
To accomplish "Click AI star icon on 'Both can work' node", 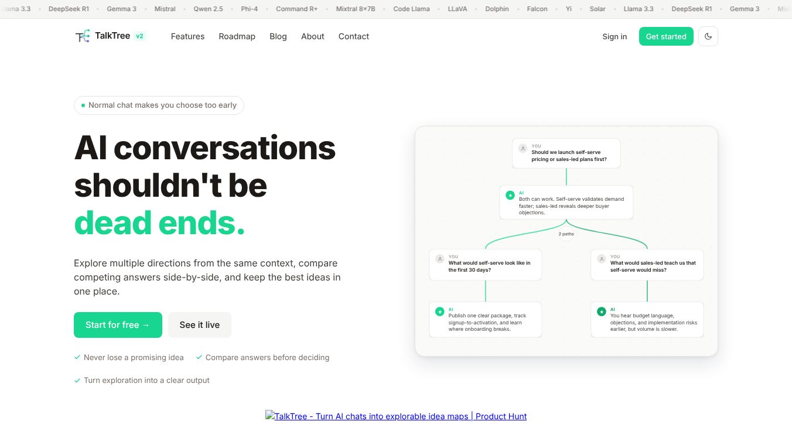I will [x=510, y=196].
